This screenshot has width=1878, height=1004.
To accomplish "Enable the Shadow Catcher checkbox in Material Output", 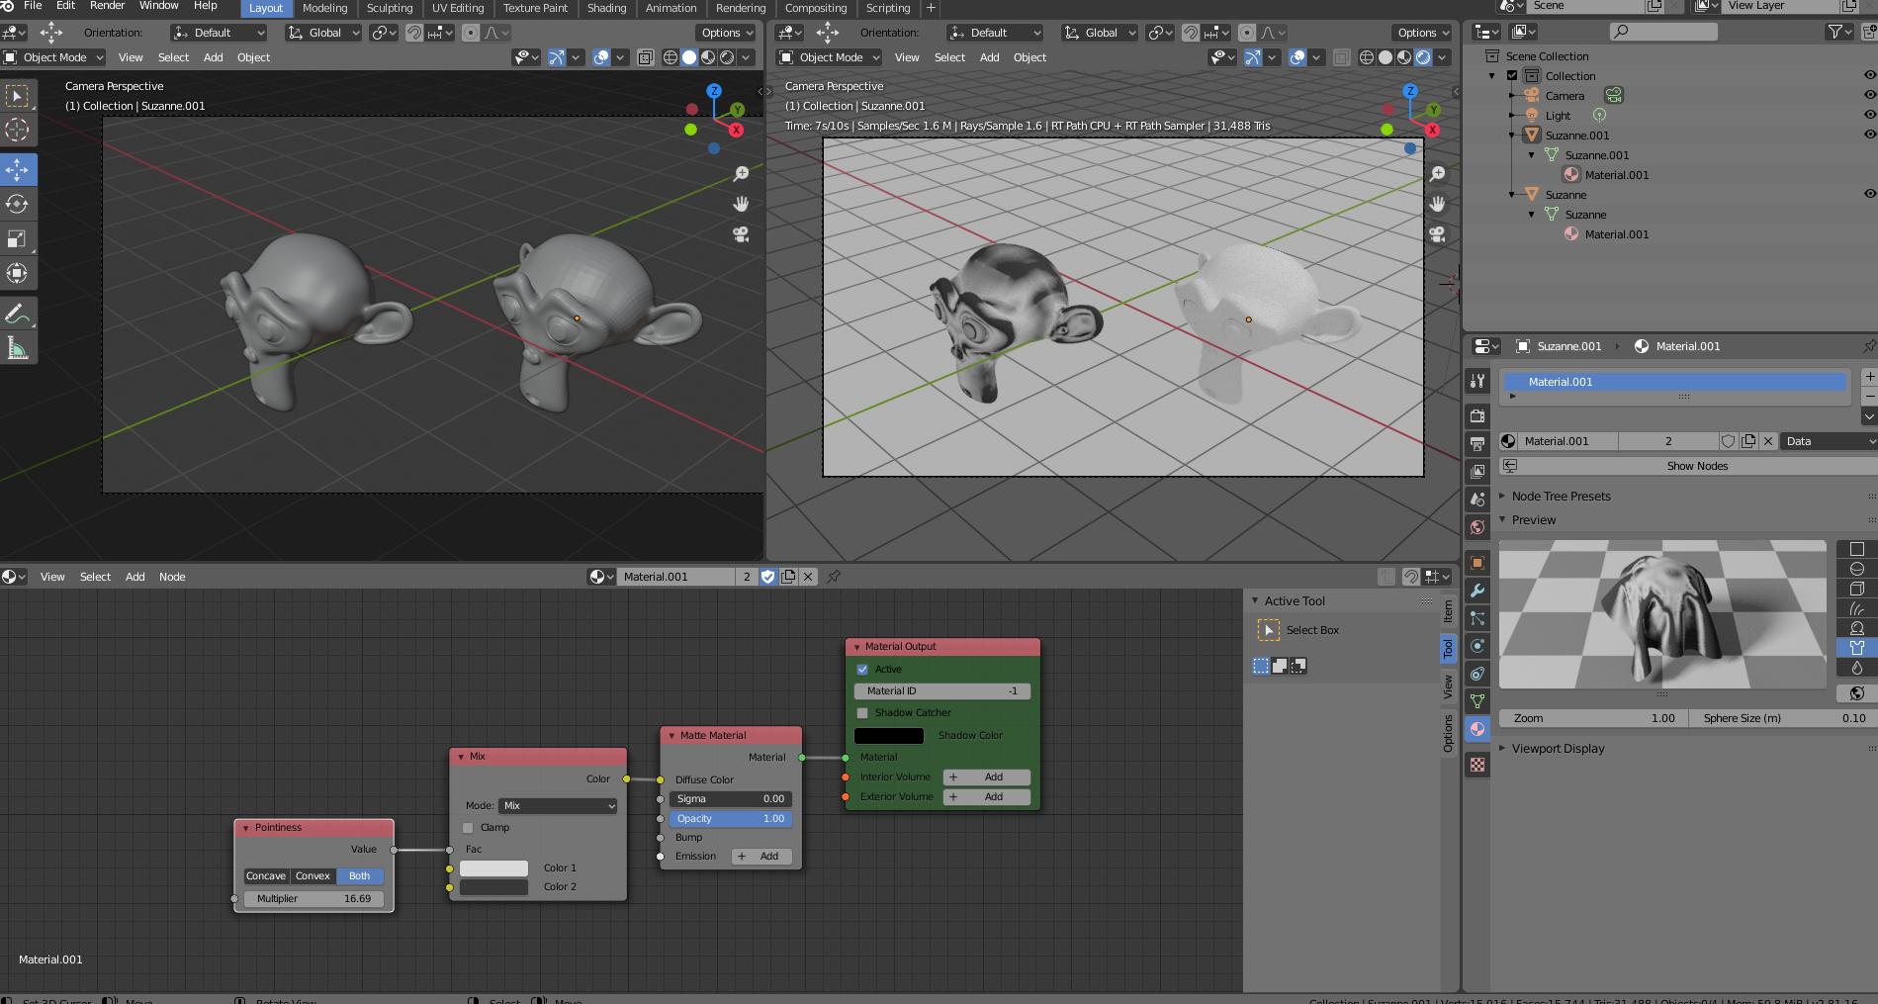I will tap(862, 712).
